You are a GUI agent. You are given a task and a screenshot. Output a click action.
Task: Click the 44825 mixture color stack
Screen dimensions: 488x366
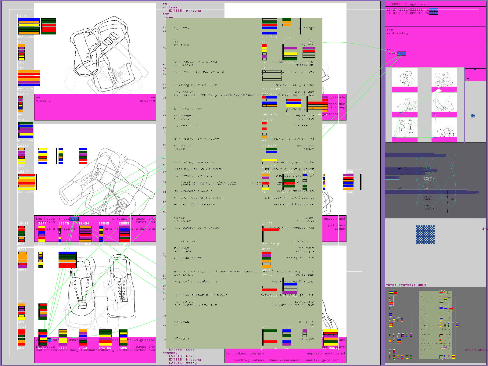tap(26, 130)
